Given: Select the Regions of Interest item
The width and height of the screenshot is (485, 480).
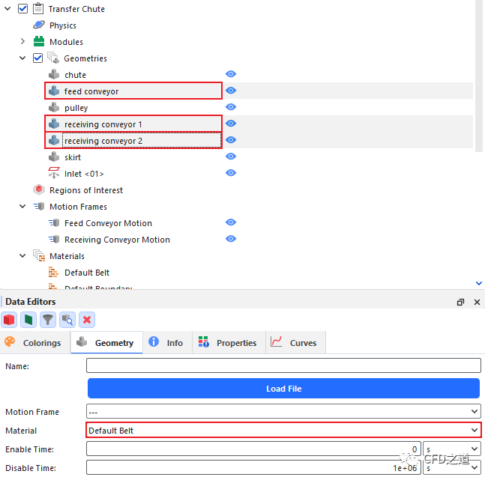Looking at the screenshot, I should point(86,190).
